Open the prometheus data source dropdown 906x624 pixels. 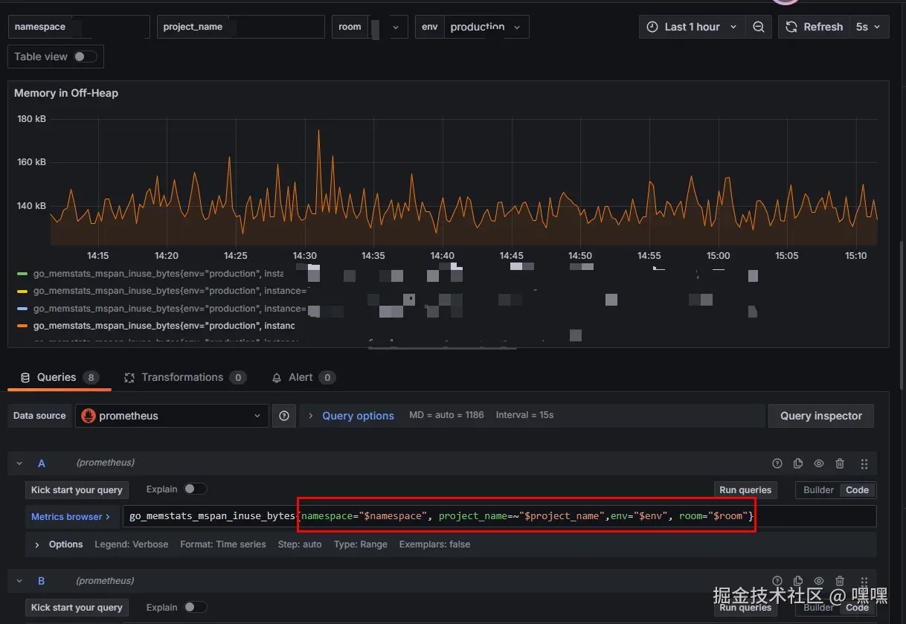coord(172,416)
